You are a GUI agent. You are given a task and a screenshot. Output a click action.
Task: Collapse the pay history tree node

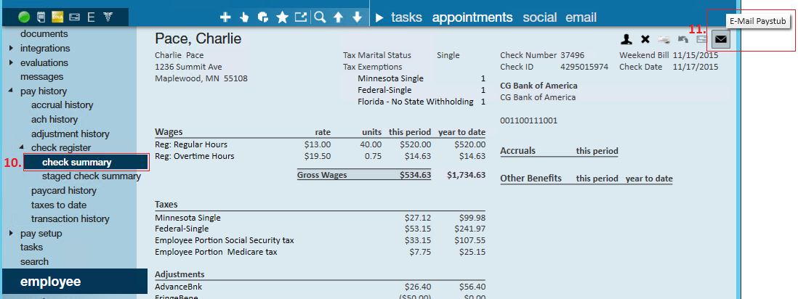click(11, 91)
